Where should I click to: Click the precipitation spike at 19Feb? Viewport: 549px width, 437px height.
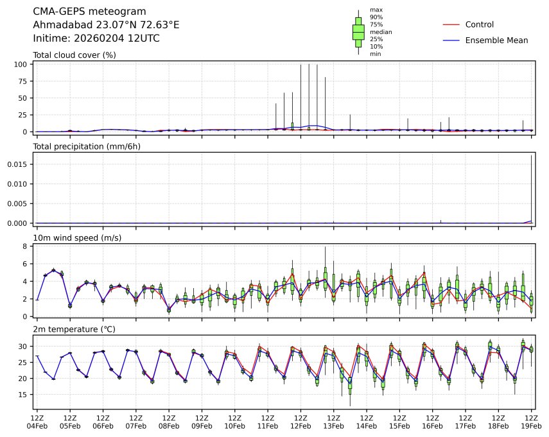(x=531, y=189)
